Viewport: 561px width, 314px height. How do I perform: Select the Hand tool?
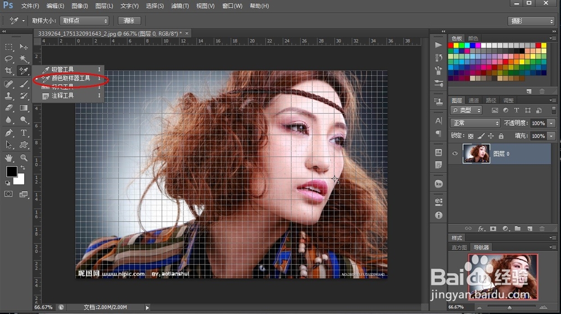[x=9, y=158]
